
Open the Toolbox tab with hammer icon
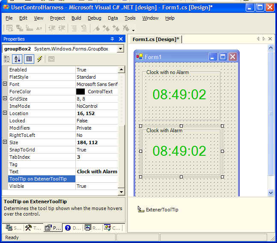coord(33,228)
